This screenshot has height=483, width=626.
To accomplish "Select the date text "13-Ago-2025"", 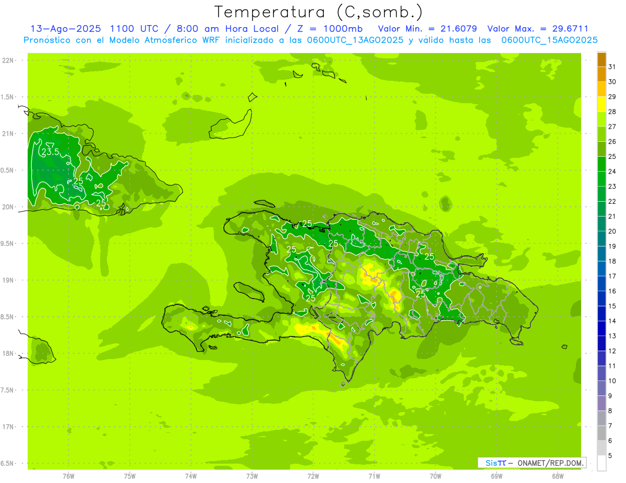I will (x=66, y=29).
